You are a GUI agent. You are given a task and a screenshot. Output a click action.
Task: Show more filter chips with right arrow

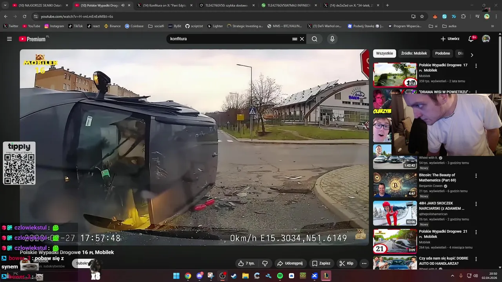click(x=472, y=55)
